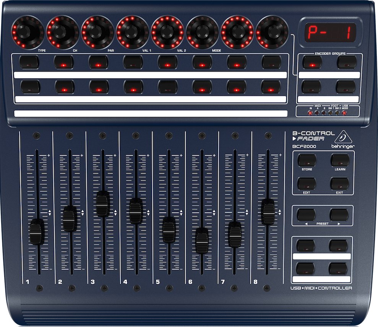Click the rotary encoder labeled TYPE
Viewport: 378px width, 327px height.
tap(28, 32)
